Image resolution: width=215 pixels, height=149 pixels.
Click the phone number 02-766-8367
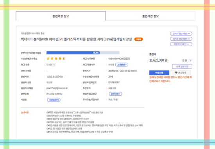click(x=114, y=82)
